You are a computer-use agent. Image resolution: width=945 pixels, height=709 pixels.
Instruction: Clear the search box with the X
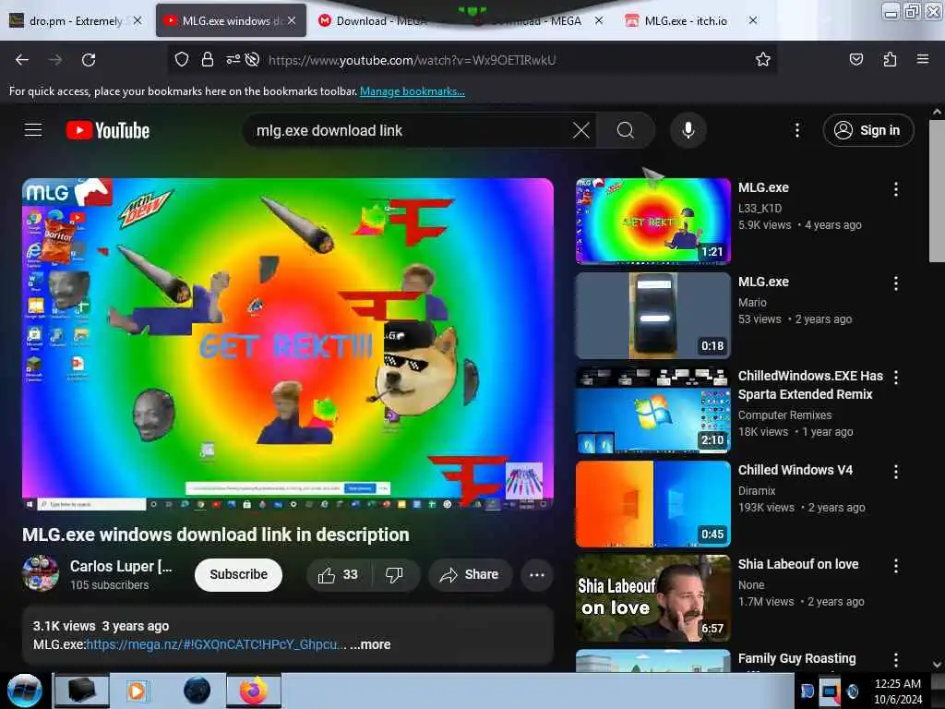(581, 130)
